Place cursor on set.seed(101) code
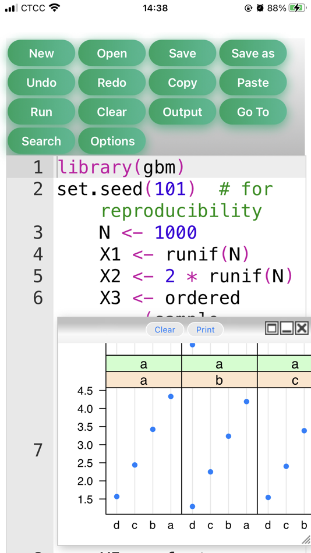 [x=126, y=189]
